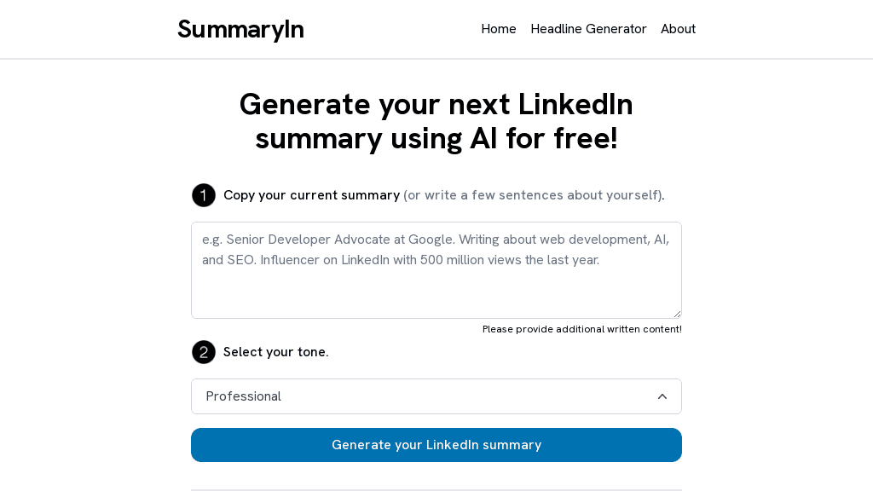Viewport: 873px width, 491px height.
Task: Open the Professional tone dropdown
Action: pos(436,396)
